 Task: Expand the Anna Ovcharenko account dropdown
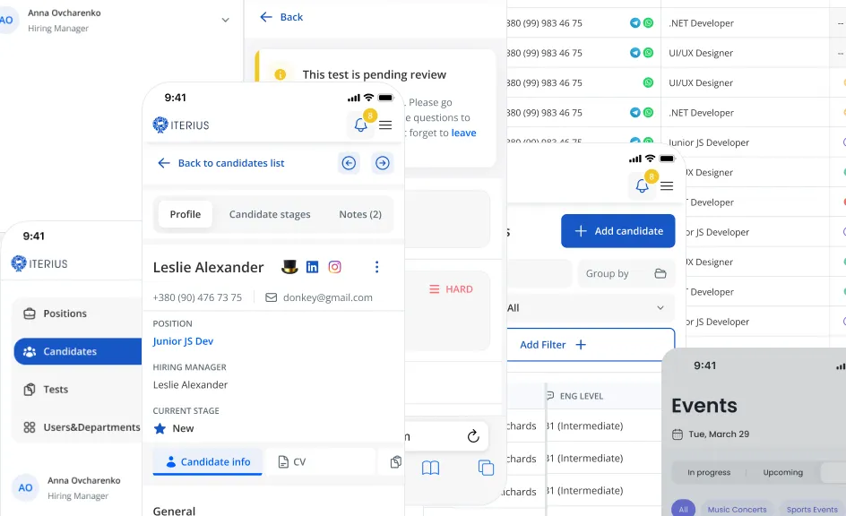224,20
